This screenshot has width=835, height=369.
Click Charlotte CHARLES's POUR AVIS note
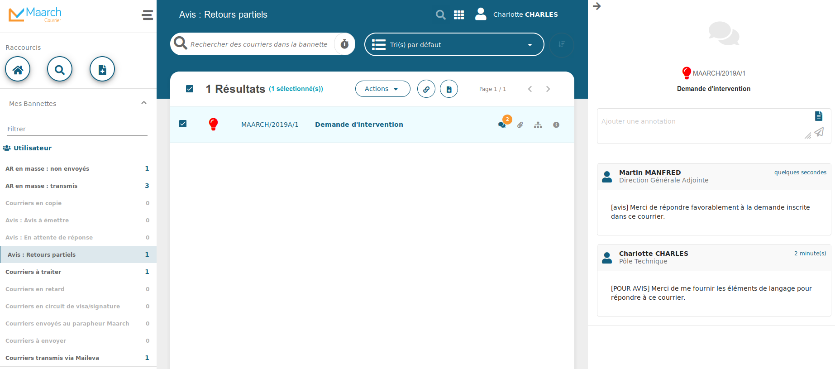pyautogui.click(x=711, y=293)
